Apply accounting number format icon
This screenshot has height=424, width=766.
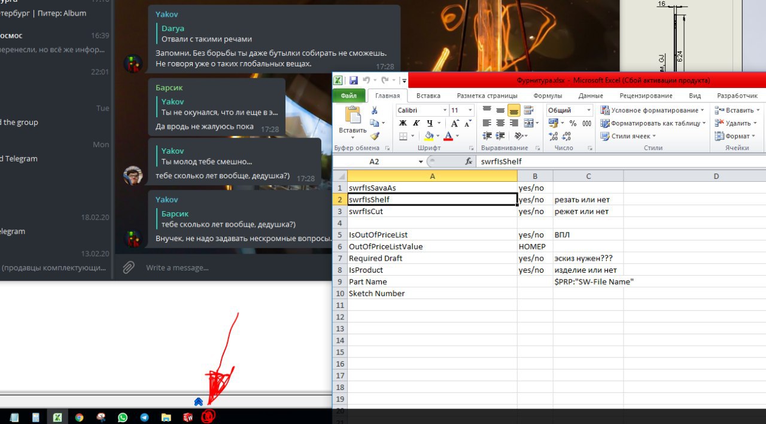click(552, 123)
